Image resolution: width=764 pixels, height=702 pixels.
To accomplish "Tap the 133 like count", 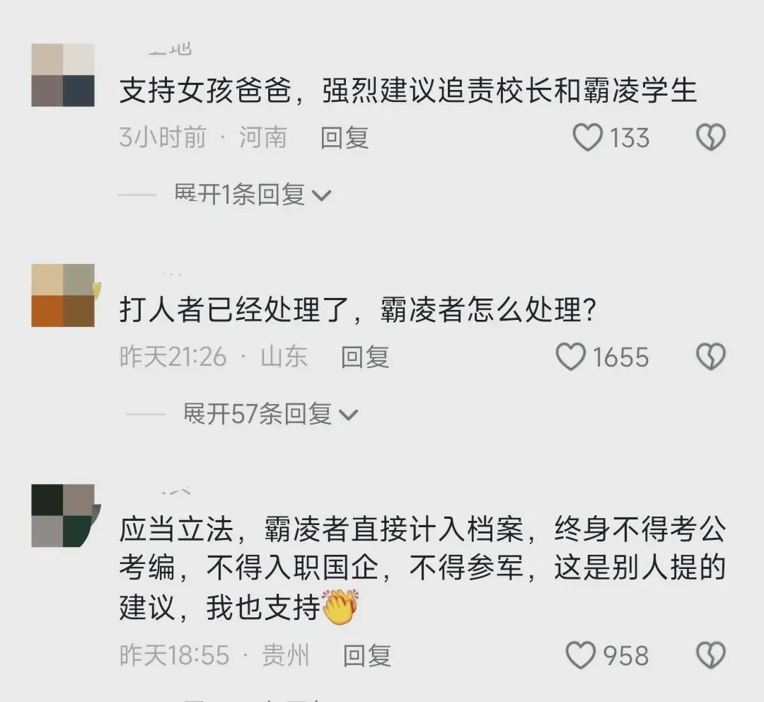I will coord(630,137).
